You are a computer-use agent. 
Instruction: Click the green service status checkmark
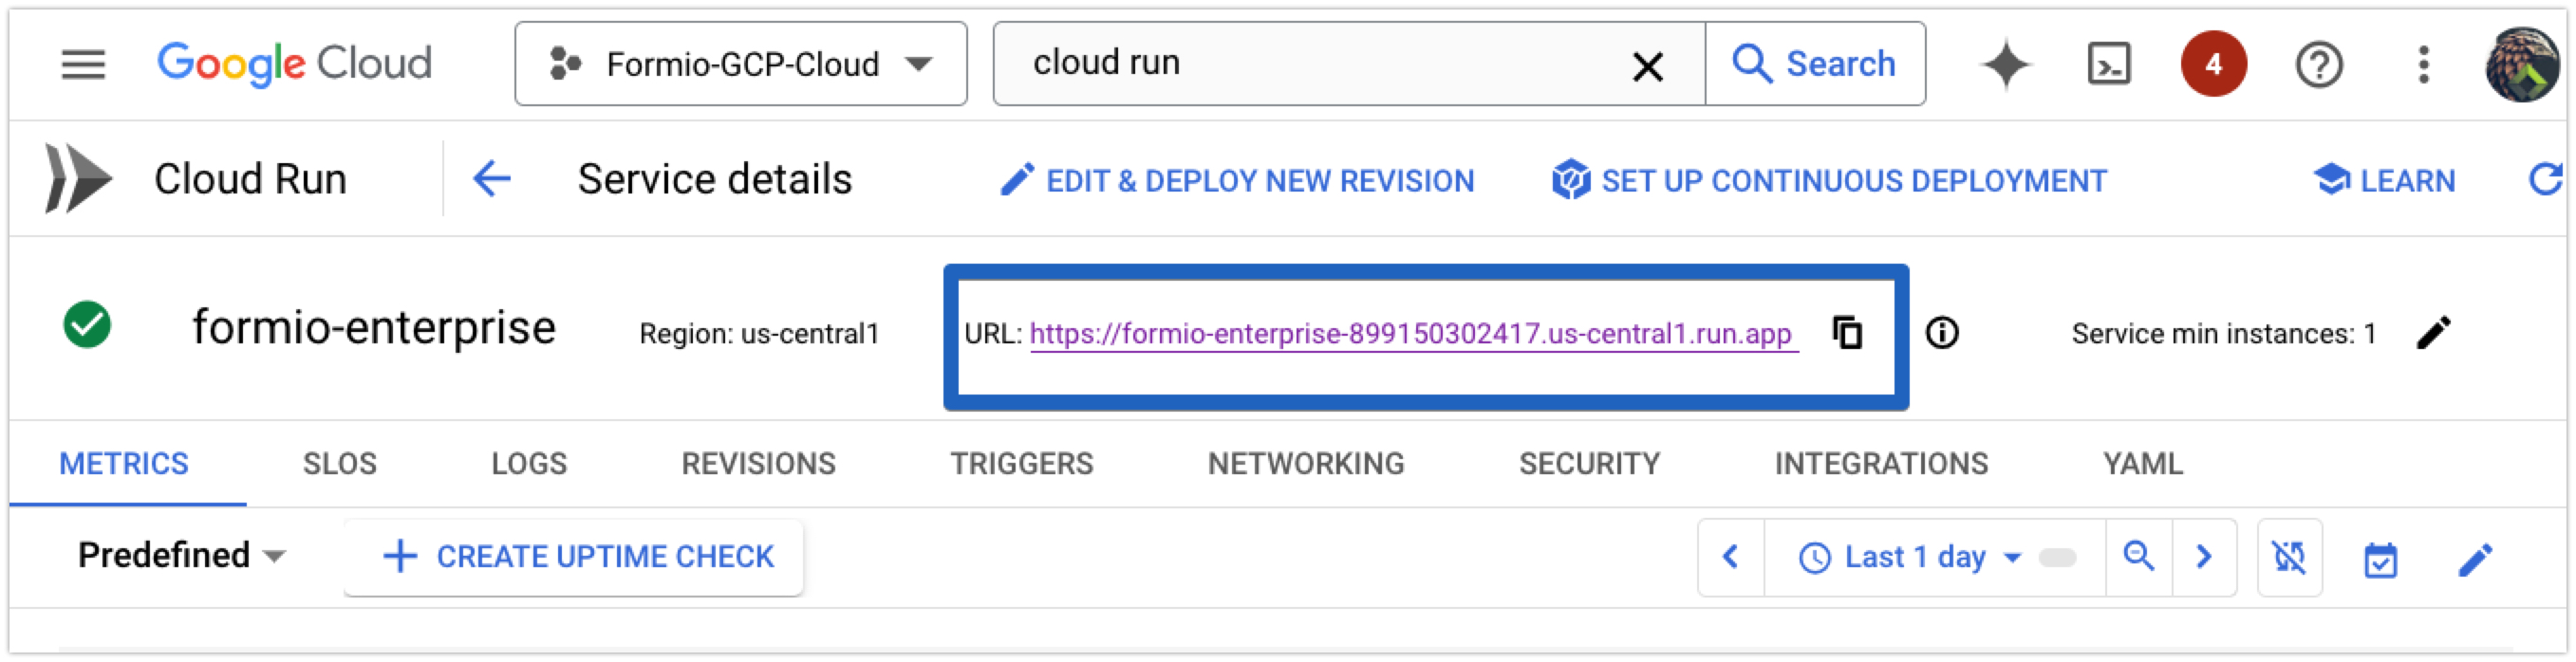coord(87,325)
